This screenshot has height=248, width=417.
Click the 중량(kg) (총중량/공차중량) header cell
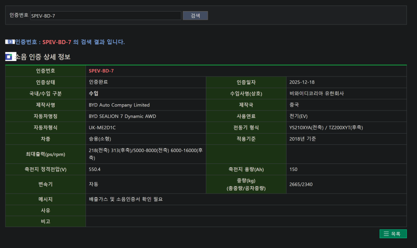click(246, 184)
